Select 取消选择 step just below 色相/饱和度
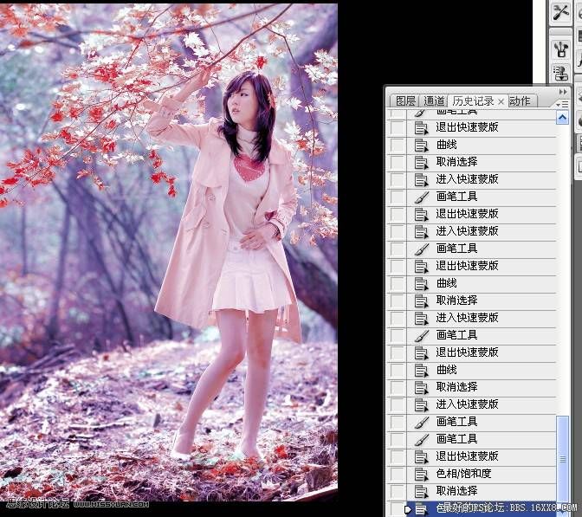This screenshot has height=517, width=582. coord(482,491)
